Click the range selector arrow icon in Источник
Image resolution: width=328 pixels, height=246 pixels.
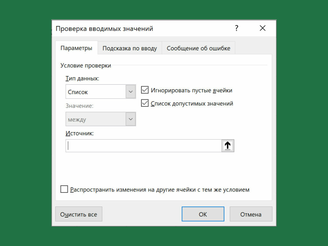(228, 146)
